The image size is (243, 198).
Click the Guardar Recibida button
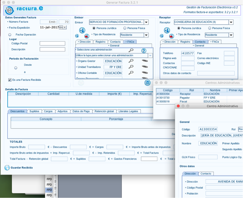click(19, 168)
